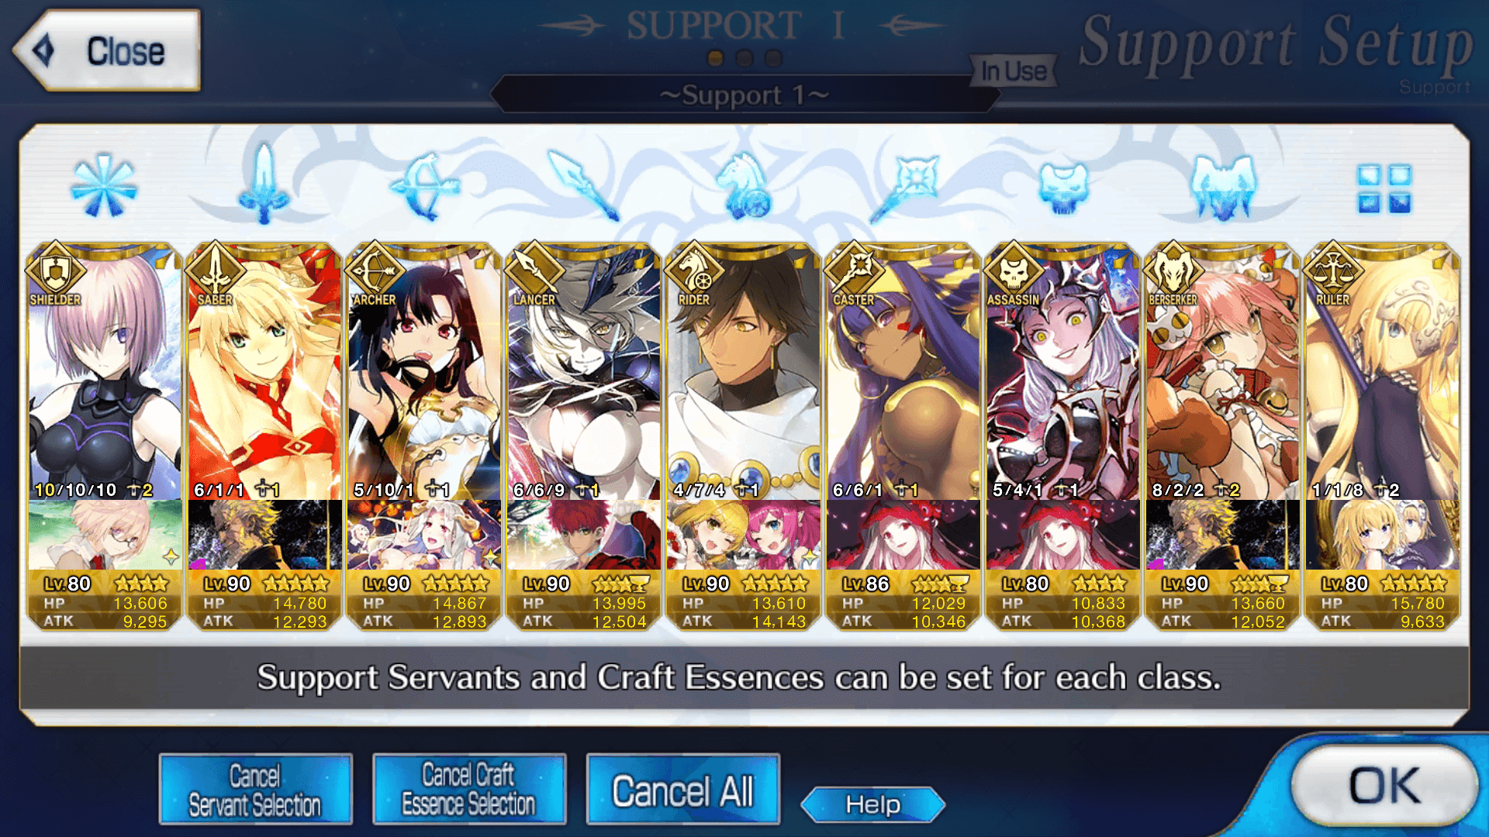Choose craft essence under Rider servant

click(744, 535)
